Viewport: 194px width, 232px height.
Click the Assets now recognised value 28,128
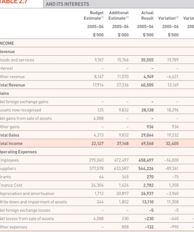click(x=147, y=110)
